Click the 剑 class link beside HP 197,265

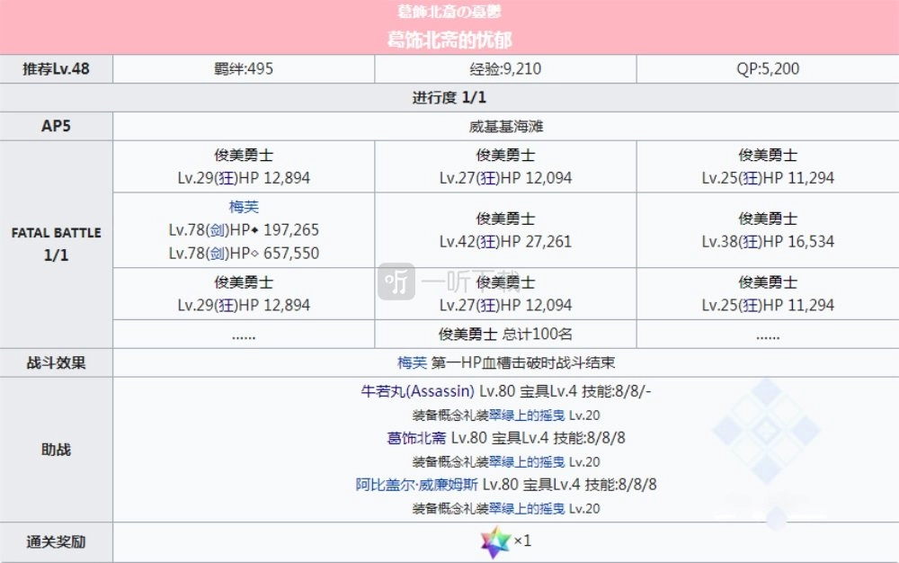click(218, 230)
